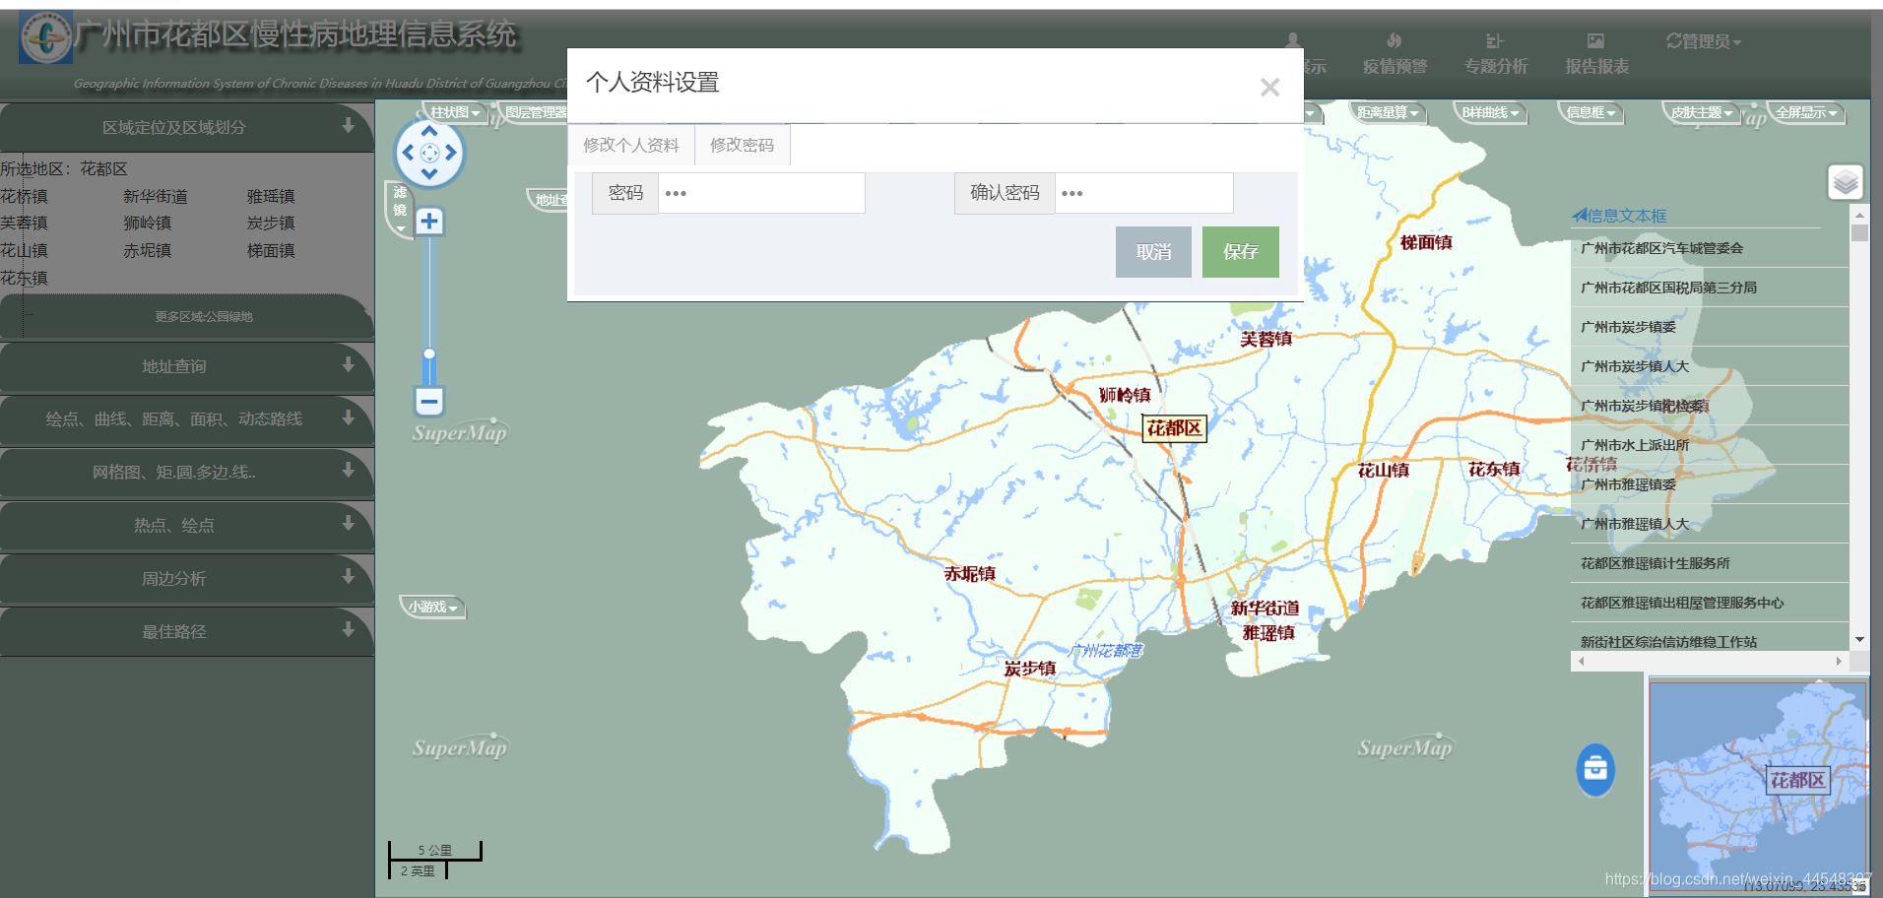Viewport: 1883px width, 898px height.
Task: Click the 花都区 label on the map
Action: (x=1174, y=428)
